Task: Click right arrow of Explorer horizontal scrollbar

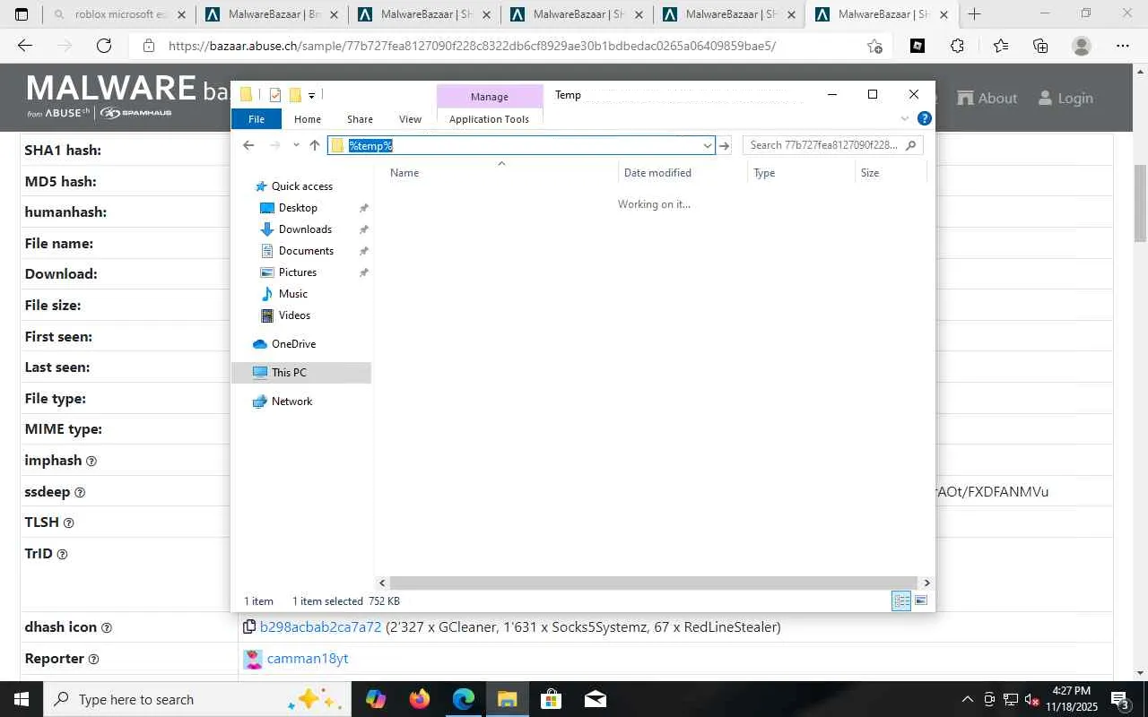Action: click(x=926, y=583)
